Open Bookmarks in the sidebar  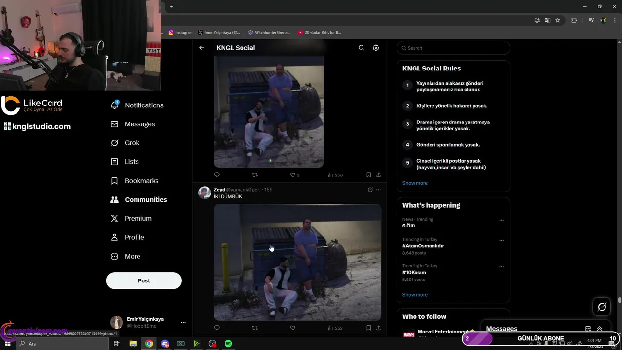pyautogui.click(x=135, y=181)
